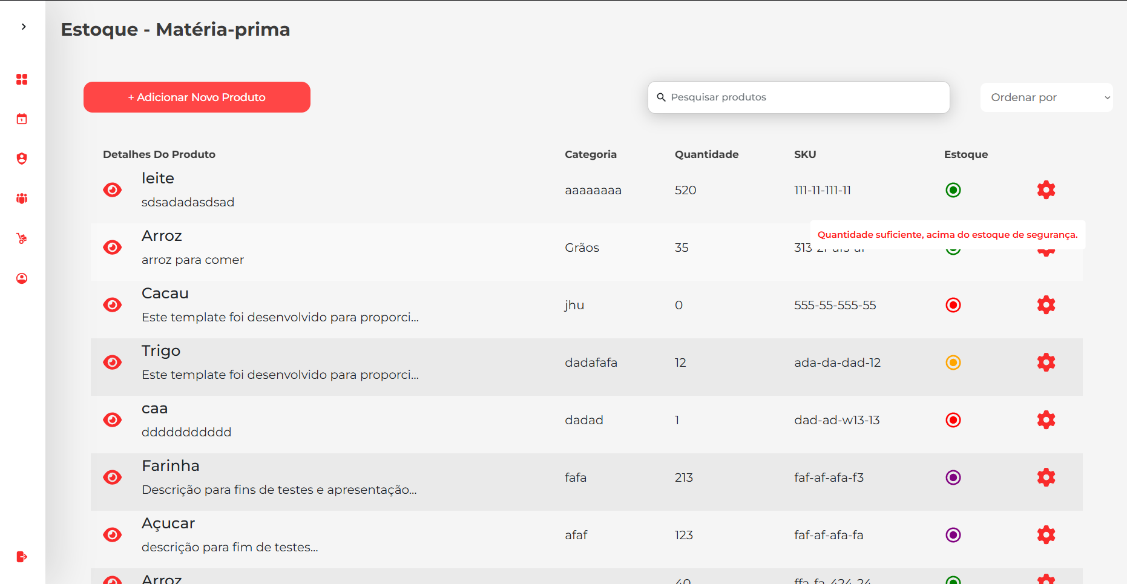This screenshot has height=584, width=1127.
Task: Open the profile account icon in sidebar
Action: [x=22, y=278]
